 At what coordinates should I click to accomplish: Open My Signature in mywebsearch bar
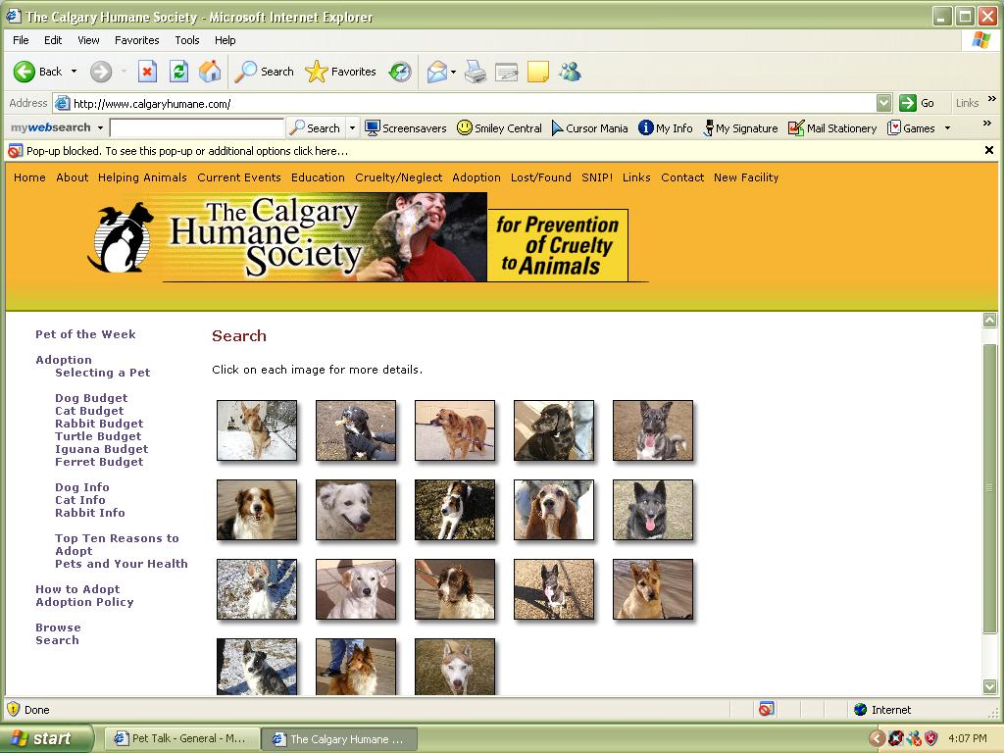point(740,128)
